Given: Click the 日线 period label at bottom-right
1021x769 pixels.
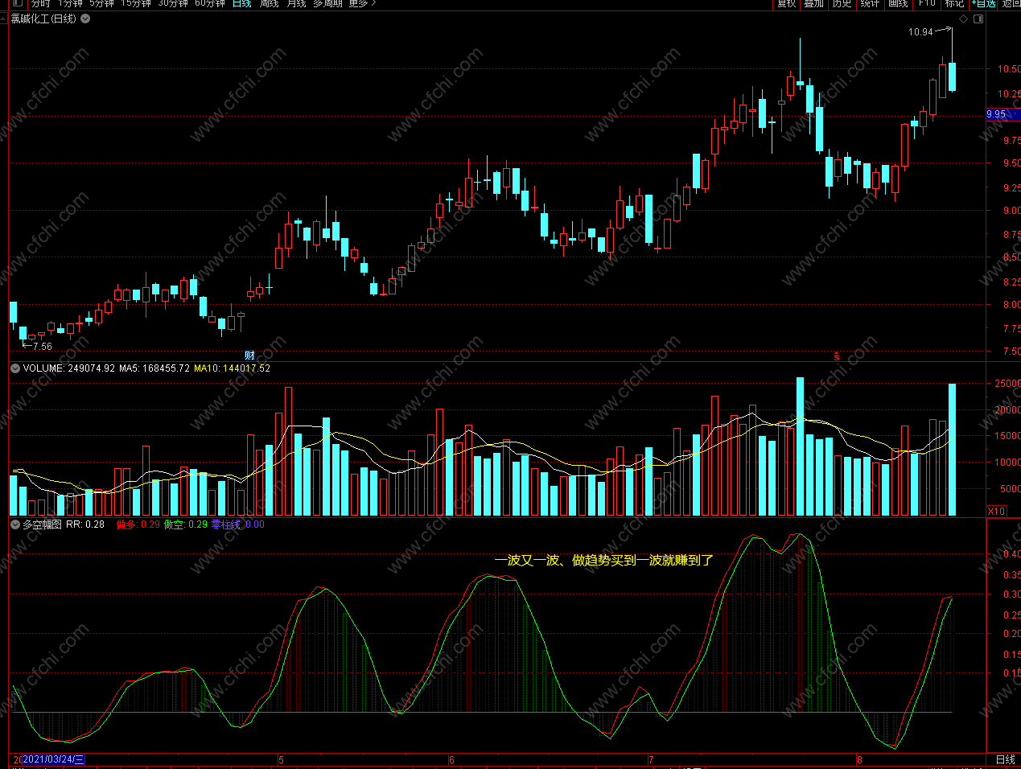Looking at the screenshot, I should [x=1005, y=759].
